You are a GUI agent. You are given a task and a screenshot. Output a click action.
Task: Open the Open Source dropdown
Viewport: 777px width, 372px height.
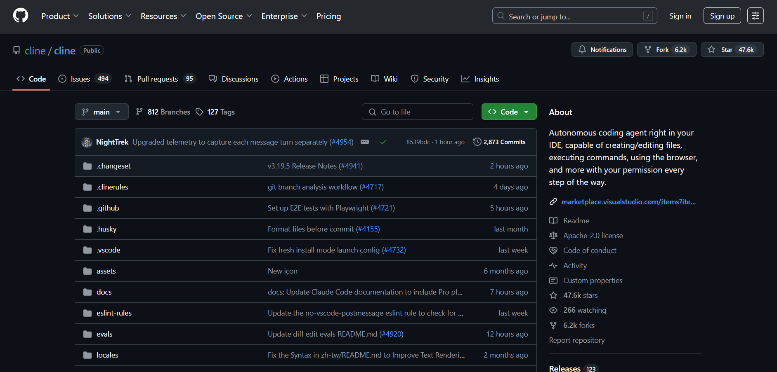point(224,16)
